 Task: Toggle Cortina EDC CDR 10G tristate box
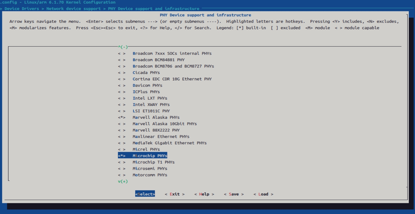pos(122,79)
